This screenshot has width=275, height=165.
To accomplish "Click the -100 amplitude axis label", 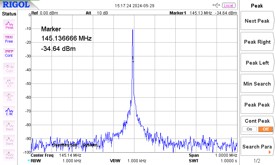I will (x=27, y=152).
